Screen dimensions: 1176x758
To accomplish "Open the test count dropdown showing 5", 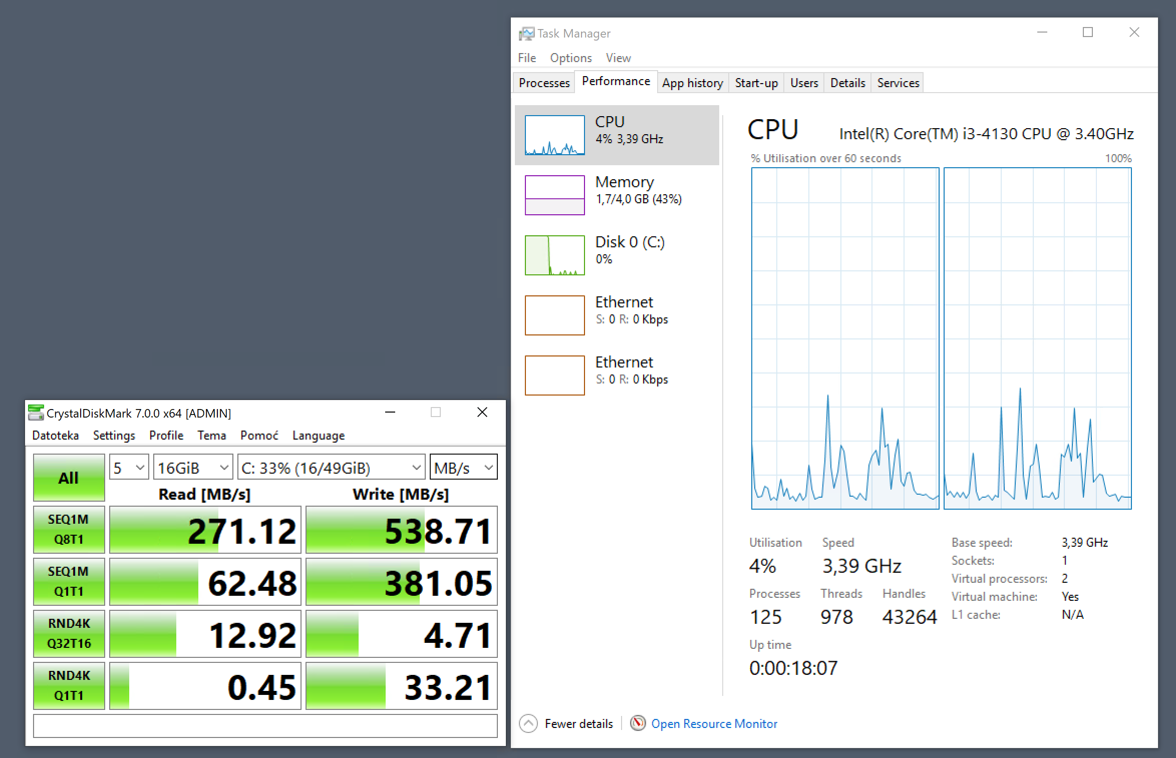I will tap(129, 467).
